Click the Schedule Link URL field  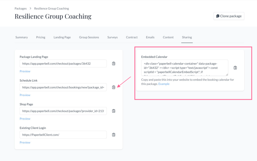63,87
